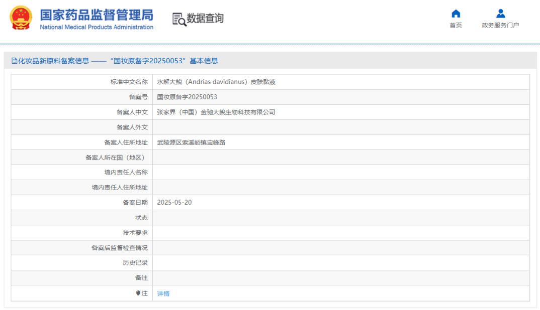
Task: Click the 备案人外文 label
Action: 132,127
